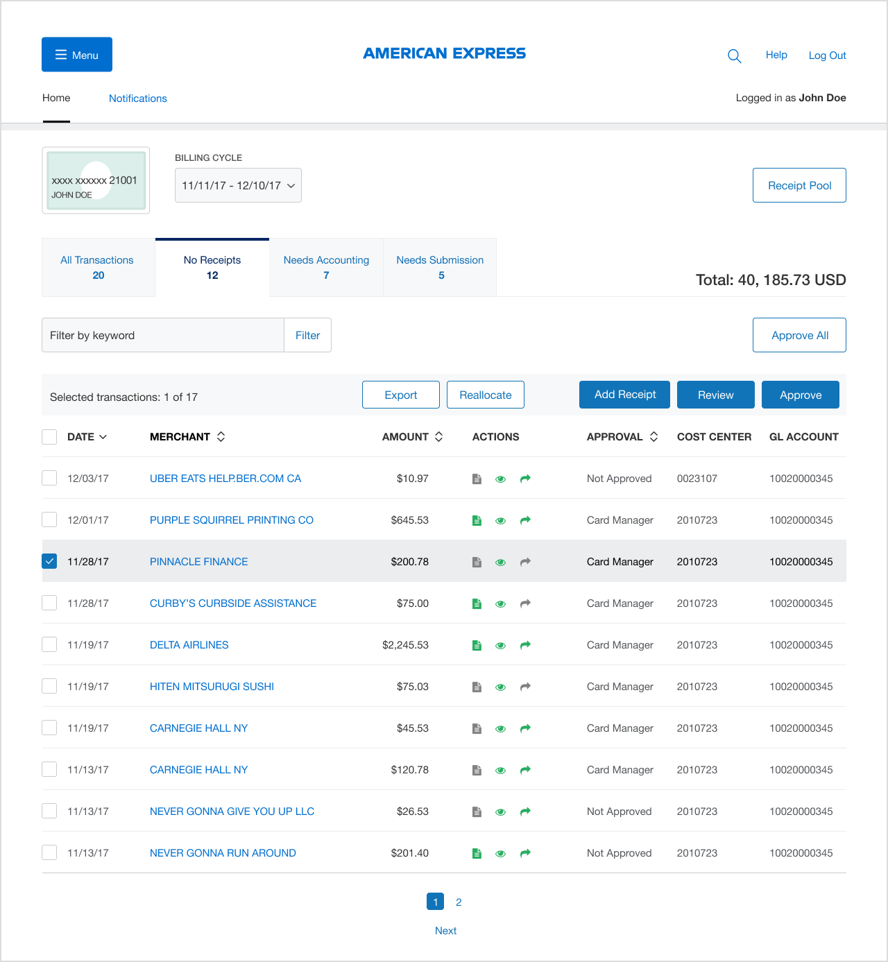This screenshot has width=888, height=962.
Task: Click forward arrow in HITEN MITSURUGI SUSHI row
Action: 525,687
